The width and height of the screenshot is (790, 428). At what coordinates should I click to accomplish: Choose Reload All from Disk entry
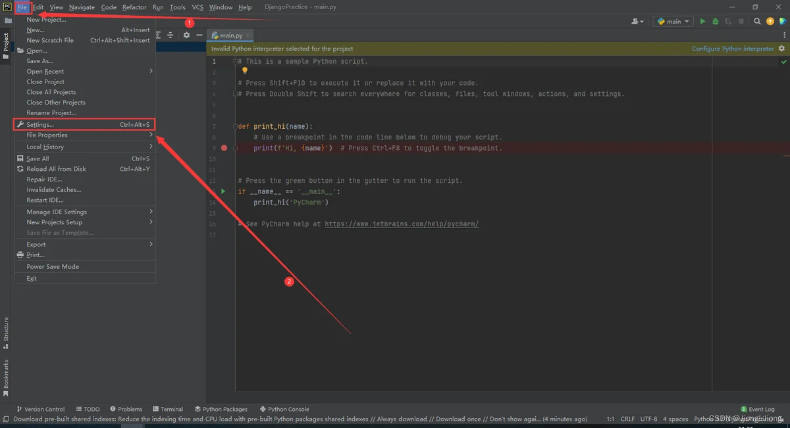tap(84, 169)
